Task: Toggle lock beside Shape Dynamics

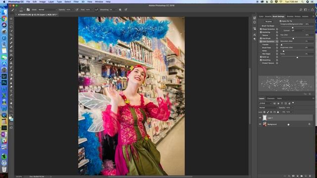Action: (277, 29)
